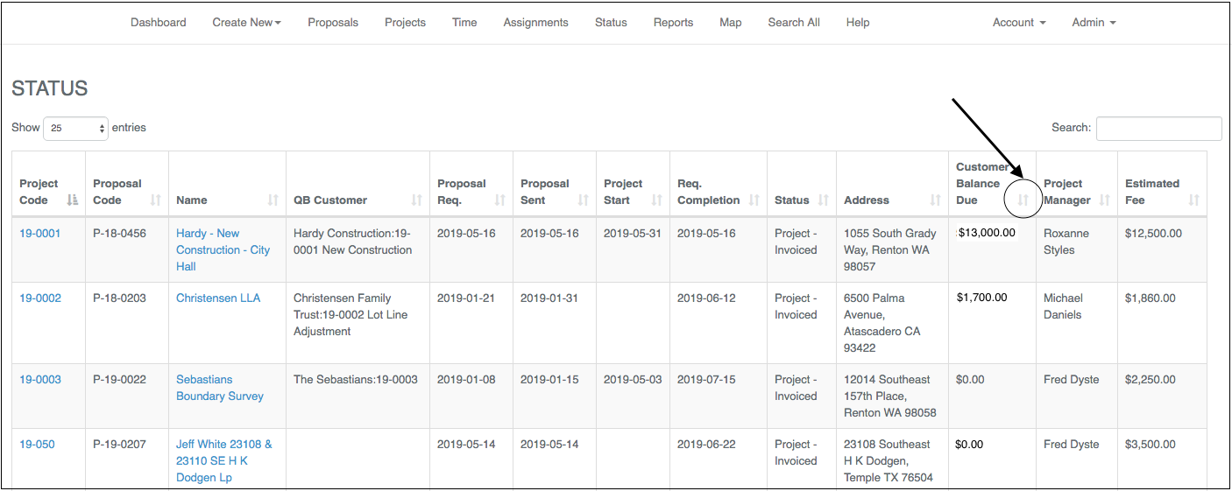Open project code 19-0001 link
Image resolution: width=1232 pixels, height=491 pixels.
[40, 234]
